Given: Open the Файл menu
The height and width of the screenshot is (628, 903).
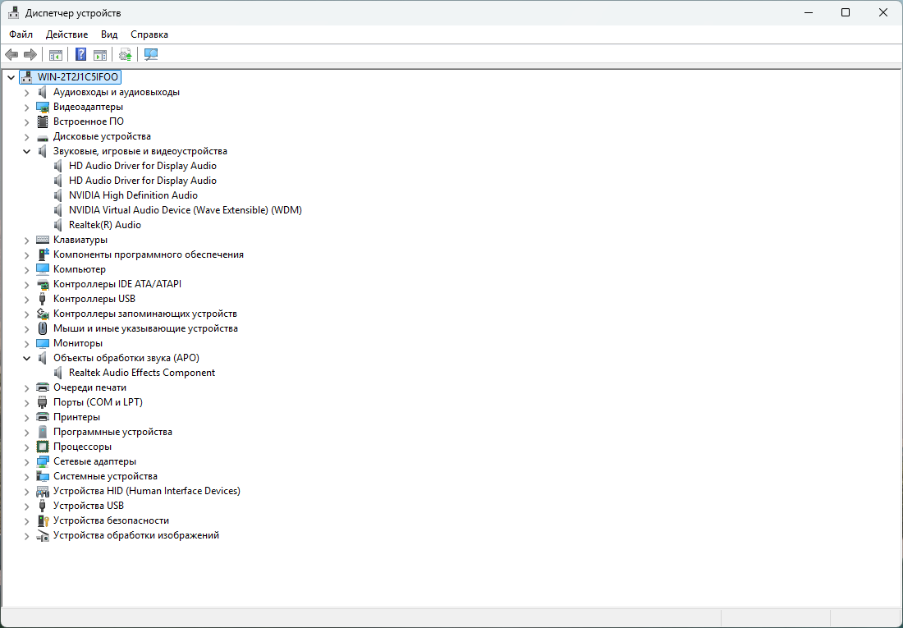Looking at the screenshot, I should coord(21,34).
